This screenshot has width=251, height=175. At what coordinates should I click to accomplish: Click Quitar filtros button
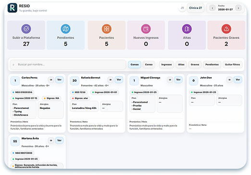point(232,65)
